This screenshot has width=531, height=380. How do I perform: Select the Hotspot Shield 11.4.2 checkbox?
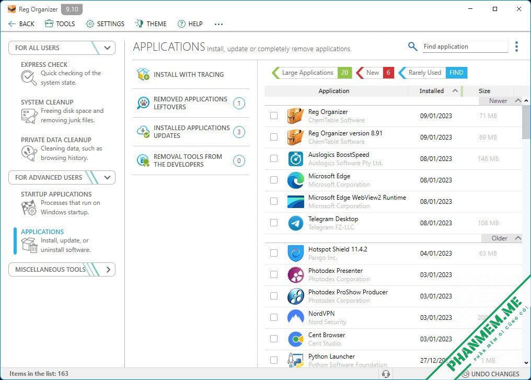(x=274, y=253)
